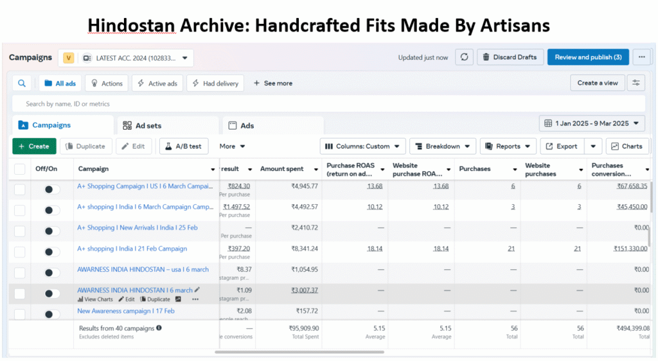Open the Reports dropdown
The image size is (658, 361).
[508, 146]
